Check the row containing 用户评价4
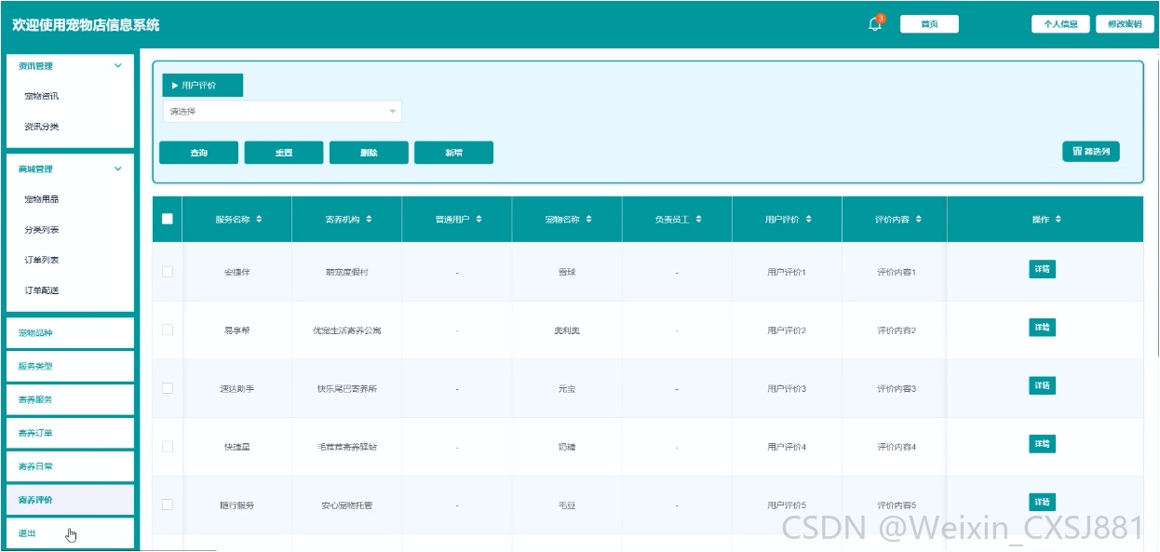The image size is (1160, 552). pyautogui.click(x=168, y=447)
